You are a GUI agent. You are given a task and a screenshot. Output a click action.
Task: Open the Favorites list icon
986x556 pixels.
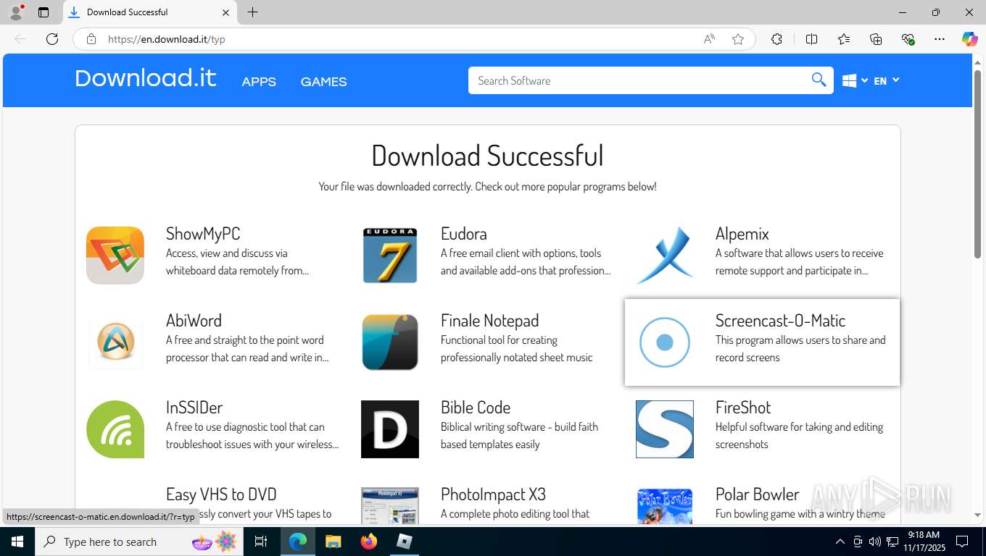(844, 39)
